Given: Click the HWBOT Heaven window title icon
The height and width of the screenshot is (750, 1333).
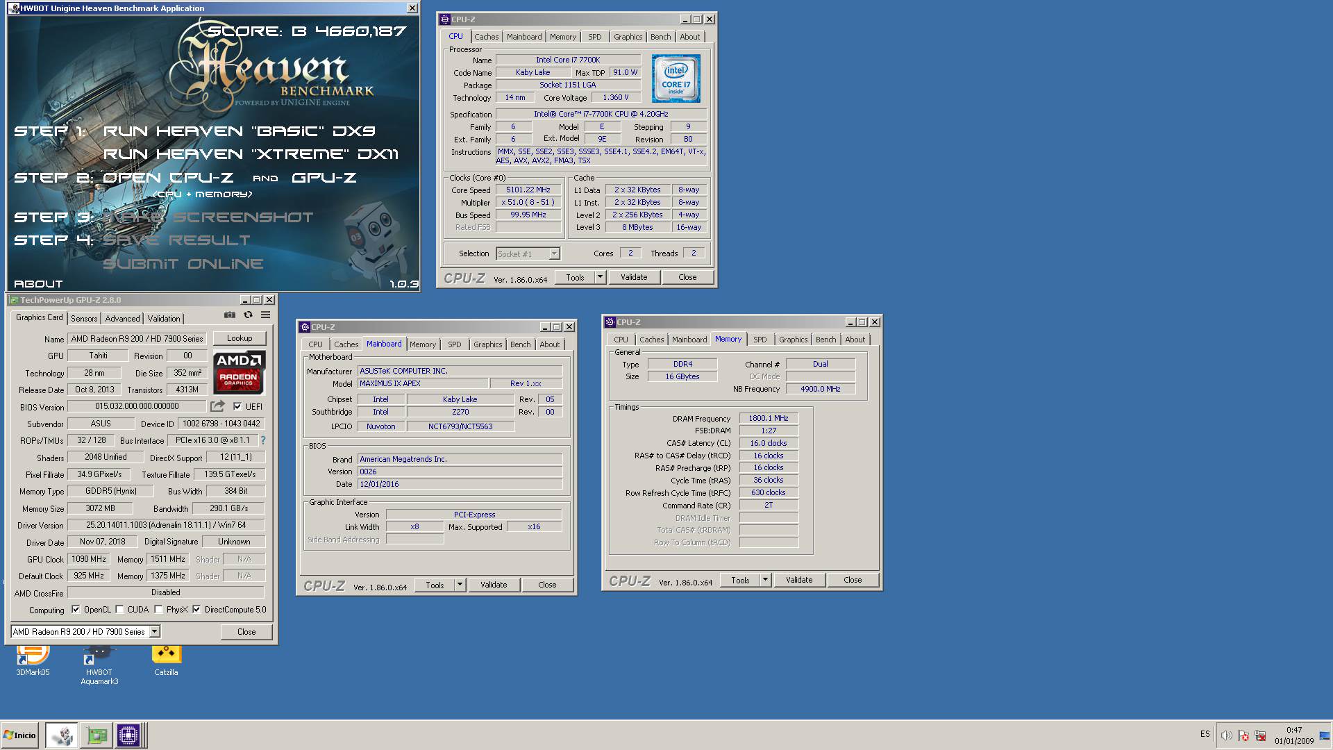Looking at the screenshot, I should point(14,8).
